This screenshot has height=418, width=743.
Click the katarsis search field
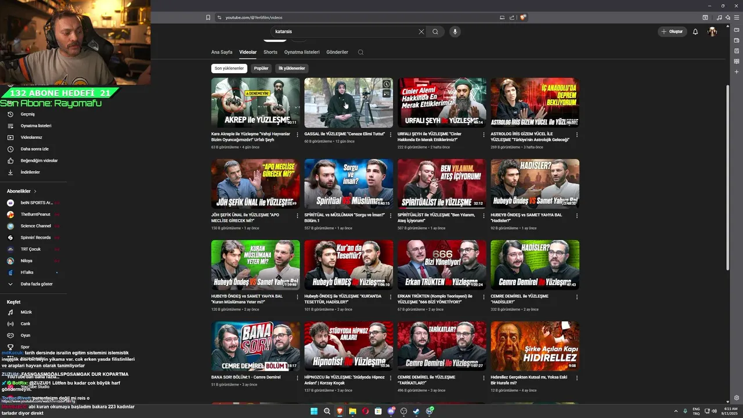[x=345, y=32]
